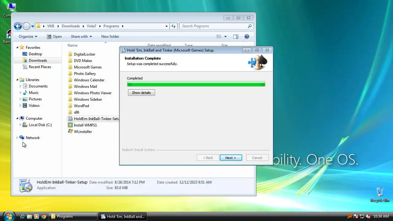Select the DigitalLocker folder
Viewport: 393px width, 221px height.
pyautogui.click(x=84, y=54)
